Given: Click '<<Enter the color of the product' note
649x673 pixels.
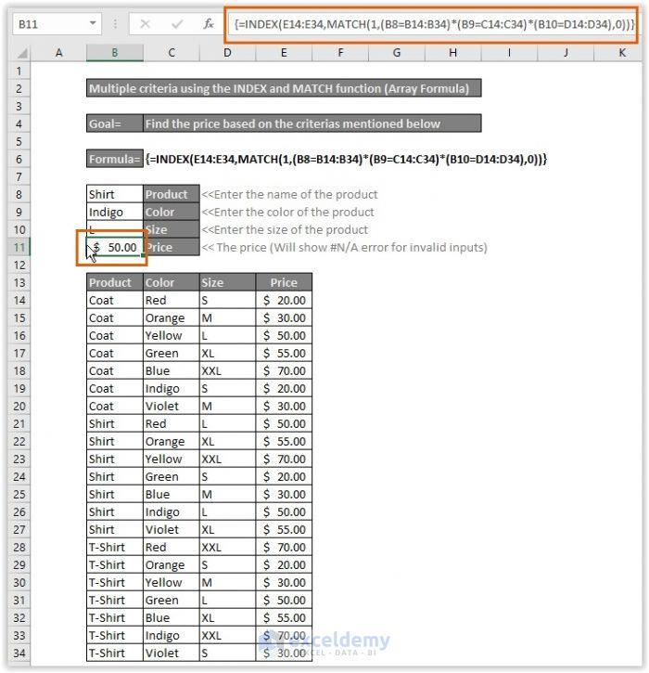Looking at the screenshot, I should coord(287,212).
